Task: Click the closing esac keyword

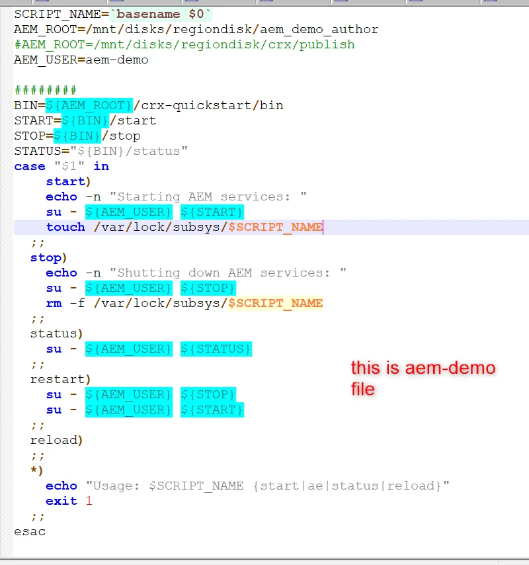Action: point(30,532)
